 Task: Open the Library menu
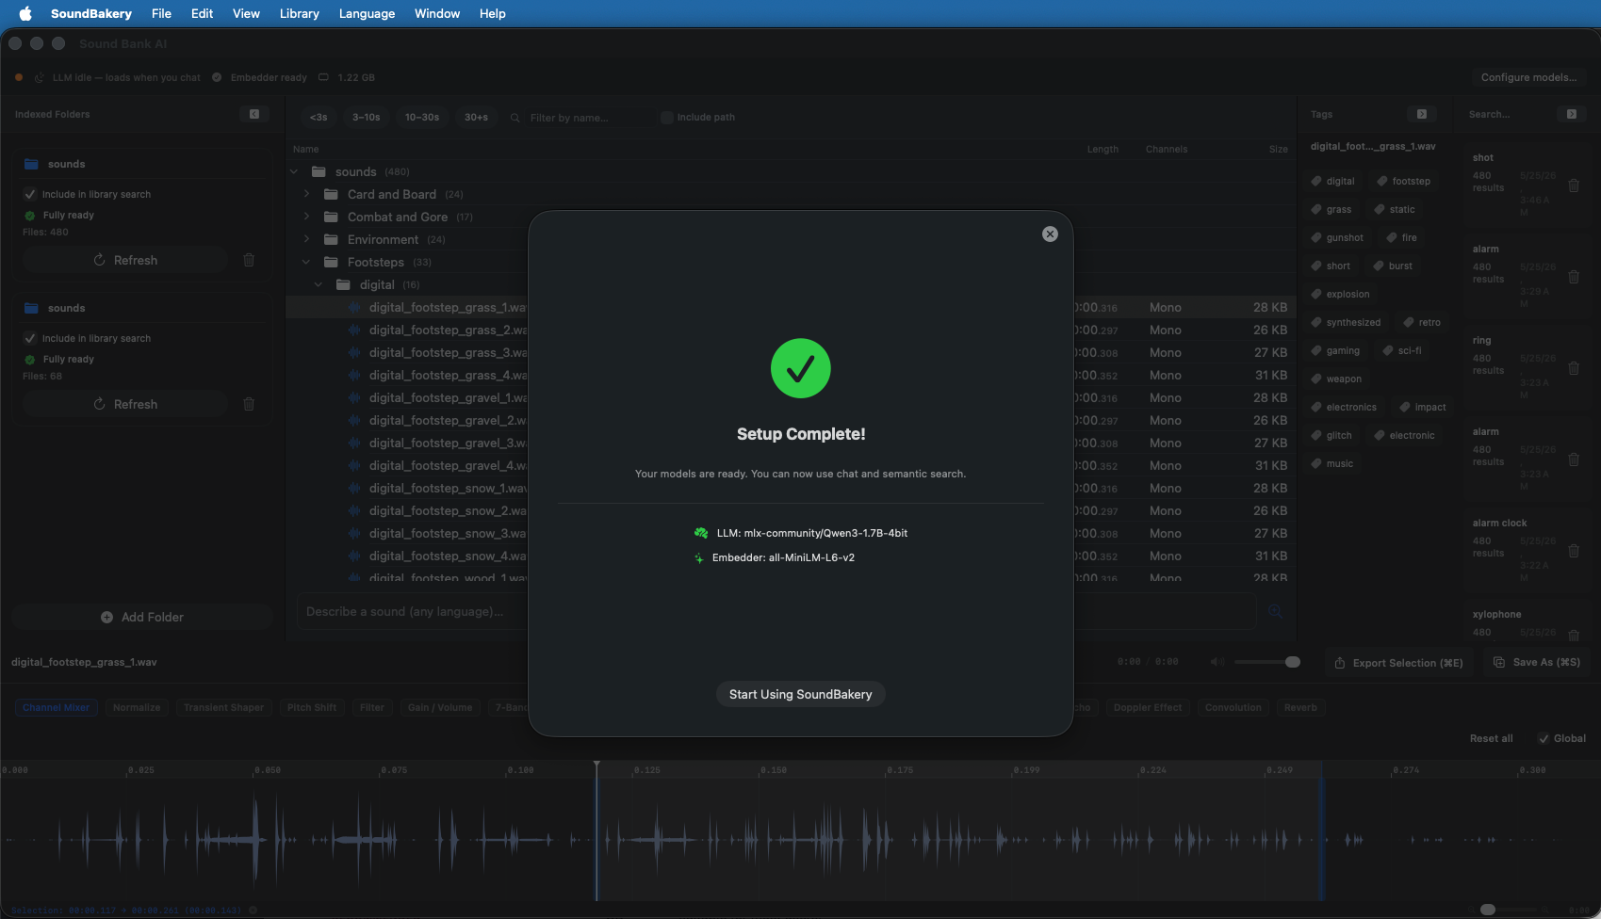click(x=300, y=13)
